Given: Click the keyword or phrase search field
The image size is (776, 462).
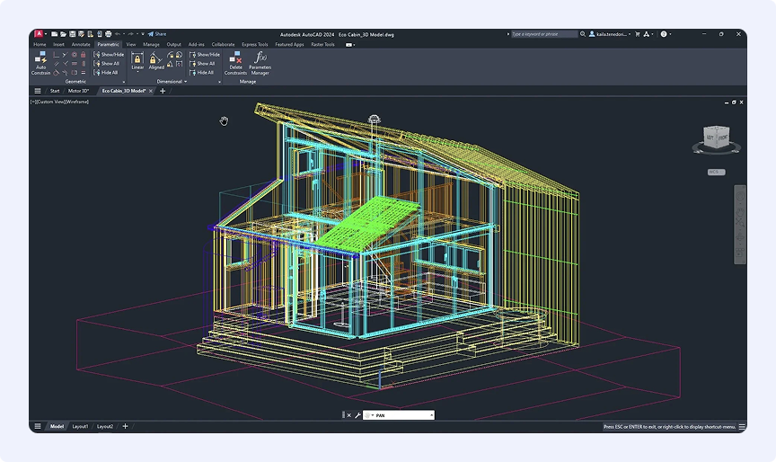Looking at the screenshot, I should (544, 34).
